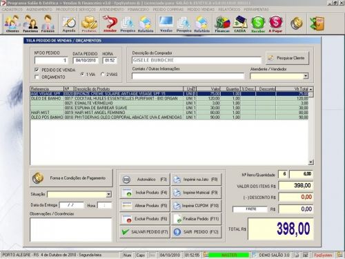Check the ORÇAMENTO checkbox

(37, 77)
